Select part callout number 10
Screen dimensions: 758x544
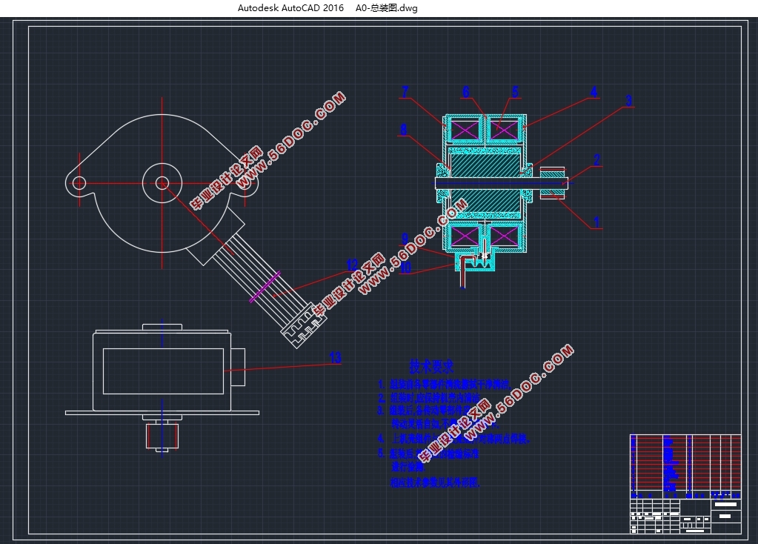406,268
